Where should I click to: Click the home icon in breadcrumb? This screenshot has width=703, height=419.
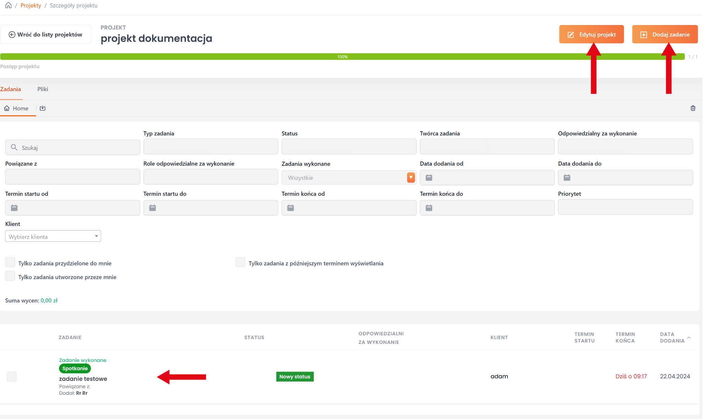point(8,5)
